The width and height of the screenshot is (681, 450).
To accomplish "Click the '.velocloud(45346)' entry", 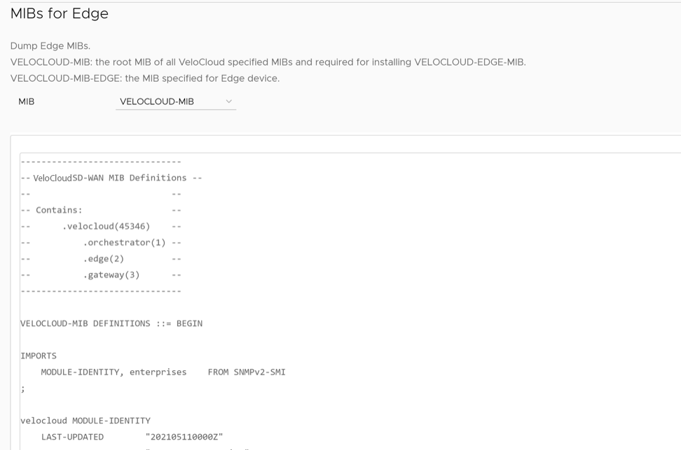I will pyautogui.click(x=106, y=226).
